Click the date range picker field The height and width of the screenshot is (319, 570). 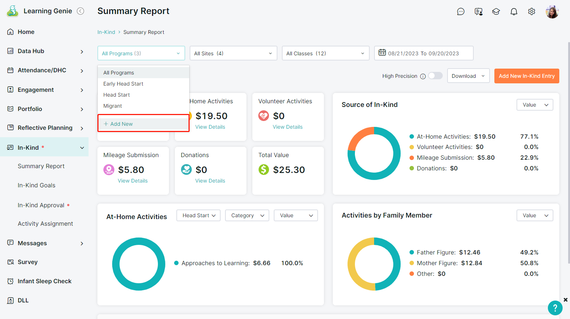tap(424, 53)
